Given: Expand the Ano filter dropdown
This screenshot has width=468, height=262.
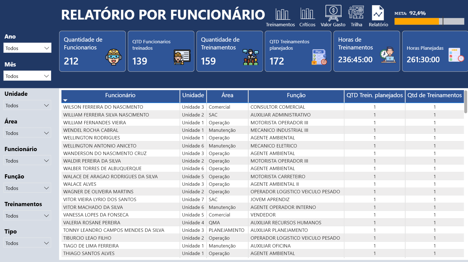Looking at the screenshot, I should [27, 48].
